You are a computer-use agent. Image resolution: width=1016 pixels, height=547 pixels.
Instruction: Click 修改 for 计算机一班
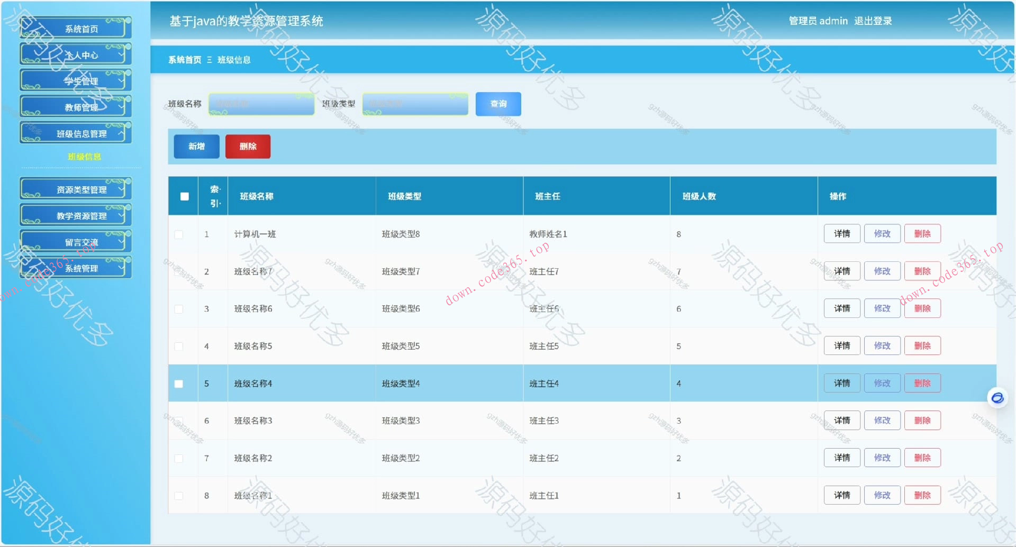point(882,234)
